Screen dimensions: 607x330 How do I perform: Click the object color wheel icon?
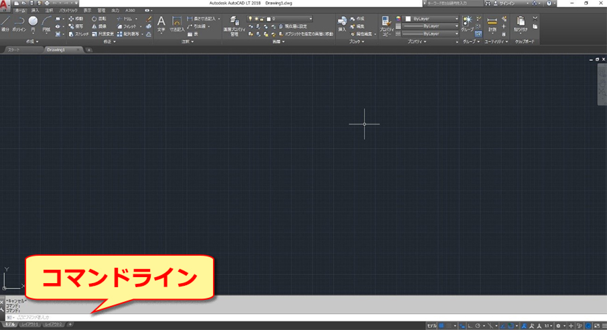pyautogui.click(x=399, y=19)
